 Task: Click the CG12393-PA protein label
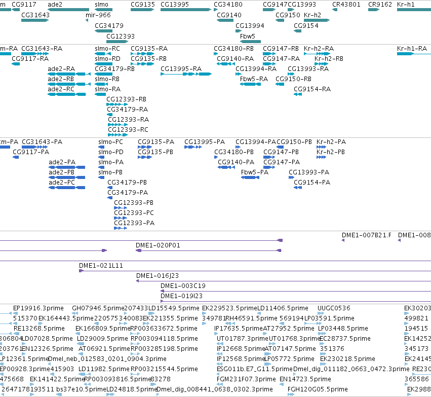[134, 223]
